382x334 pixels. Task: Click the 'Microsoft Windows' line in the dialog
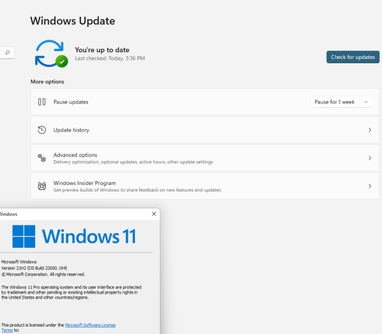[x=19, y=262]
